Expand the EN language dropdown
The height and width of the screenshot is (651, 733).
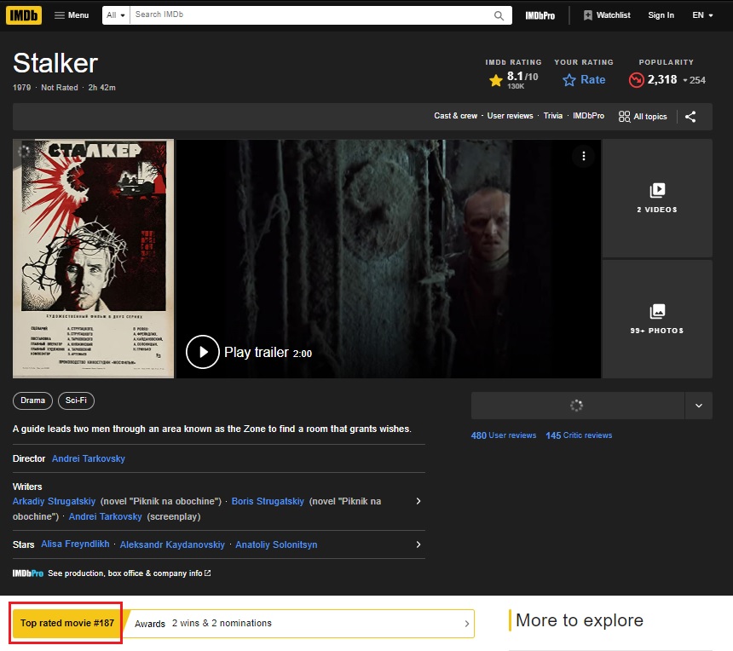[x=702, y=15]
